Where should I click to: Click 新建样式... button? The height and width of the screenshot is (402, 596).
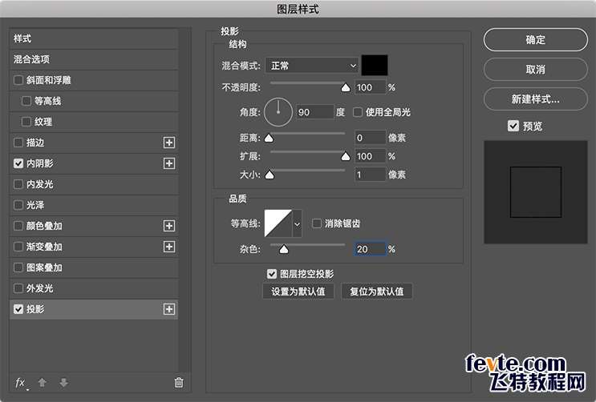pyautogui.click(x=536, y=99)
